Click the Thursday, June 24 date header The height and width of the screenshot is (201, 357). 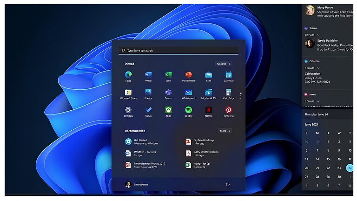(316, 114)
